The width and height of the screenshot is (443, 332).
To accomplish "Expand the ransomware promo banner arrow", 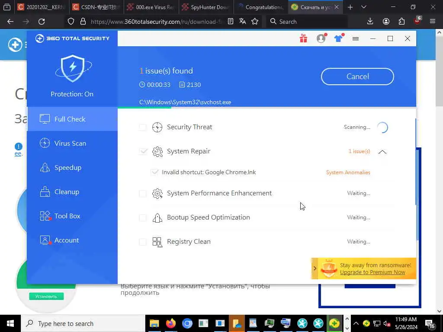I will 315,268.
